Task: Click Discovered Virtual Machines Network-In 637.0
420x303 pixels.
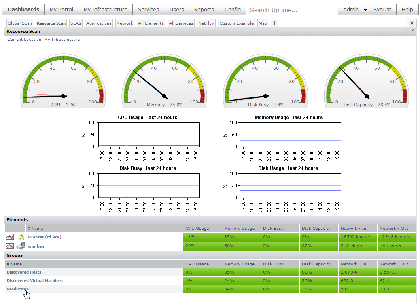Action: [x=358, y=281]
